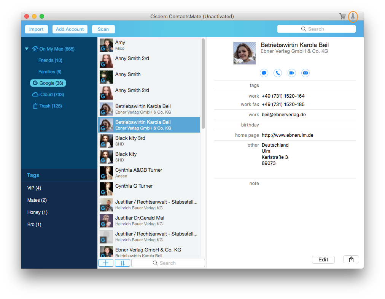The height and width of the screenshot is (299, 385).
Task: Click the activation key icon
Action: [x=353, y=17]
